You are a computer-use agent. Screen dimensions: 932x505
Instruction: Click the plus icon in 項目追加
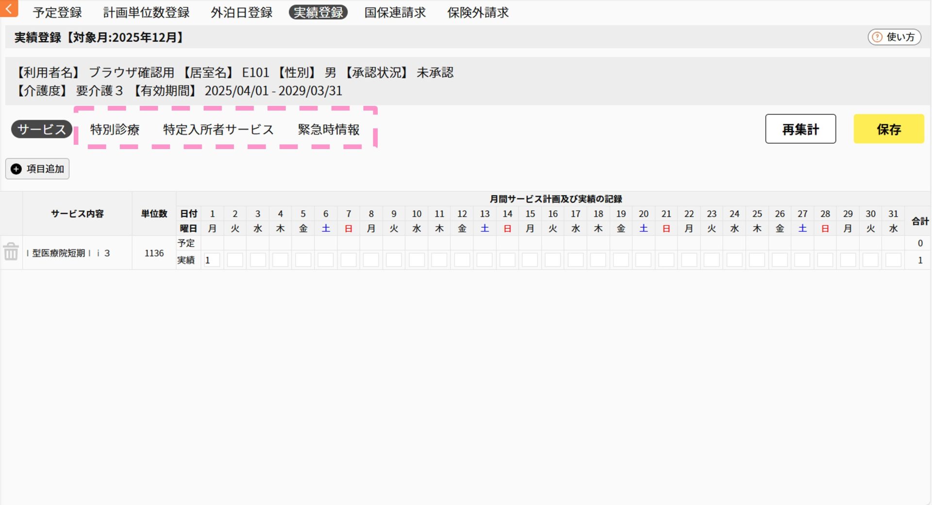16,169
